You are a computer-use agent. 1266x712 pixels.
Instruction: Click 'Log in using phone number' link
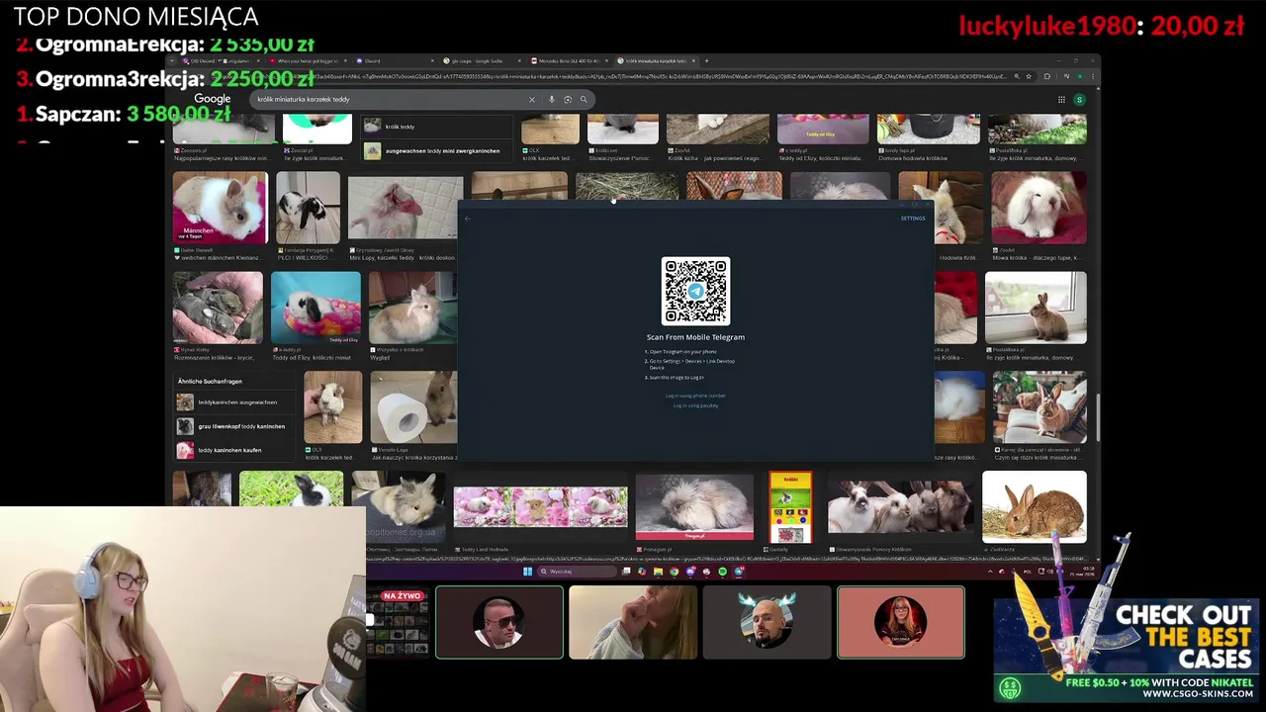click(695, 396)
